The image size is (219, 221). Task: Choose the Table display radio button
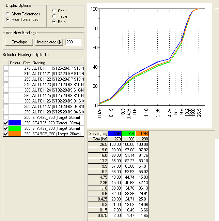point(54,16)
